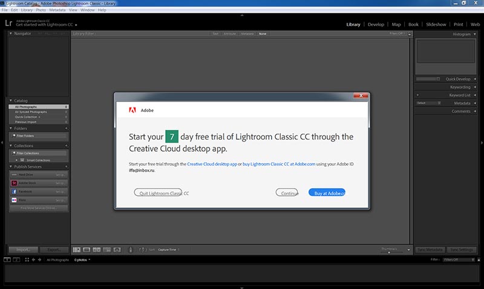Screen dimensions: 484x289
Task: Click the Hard Drive publish service icon
Action: pyautogui.click(x=14, y=175)
